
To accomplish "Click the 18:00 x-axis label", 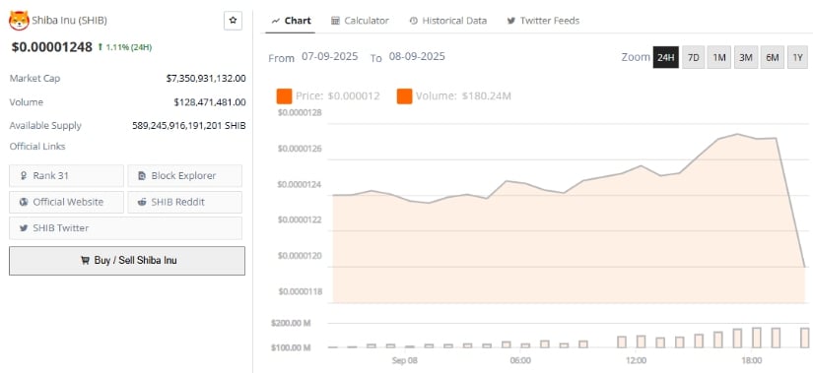I will click(751, 360).
